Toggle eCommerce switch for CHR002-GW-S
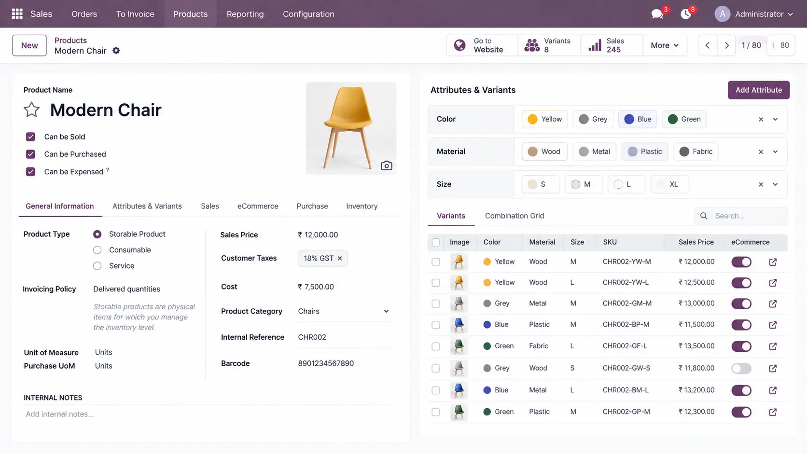807x454 pixels. pyautogui.click(x=741, y=369)
